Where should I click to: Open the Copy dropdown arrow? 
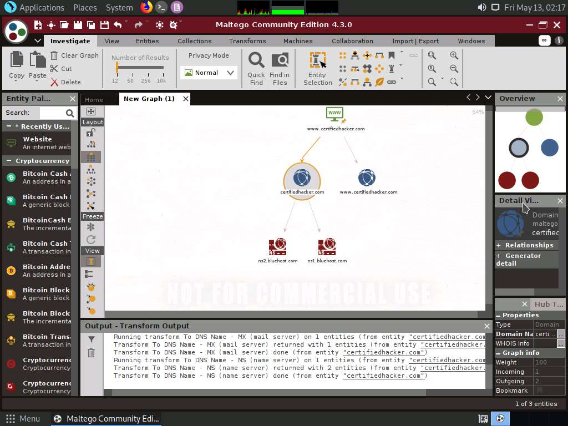point(16,81)
